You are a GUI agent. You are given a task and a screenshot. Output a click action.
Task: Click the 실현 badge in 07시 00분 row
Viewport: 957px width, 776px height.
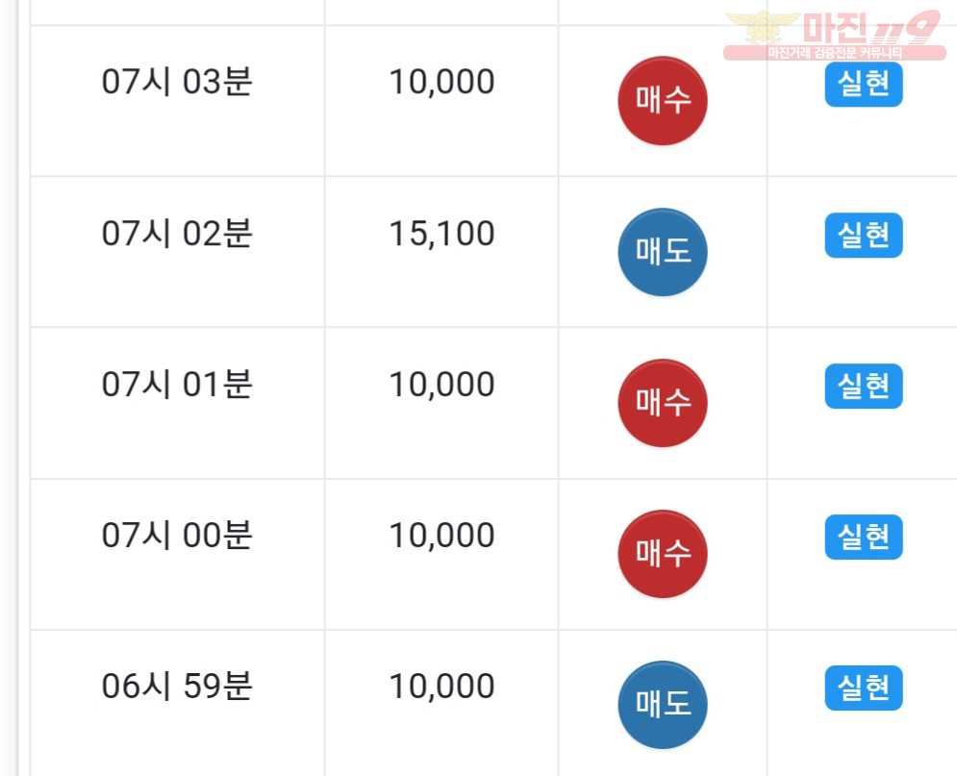coord(864,537)
